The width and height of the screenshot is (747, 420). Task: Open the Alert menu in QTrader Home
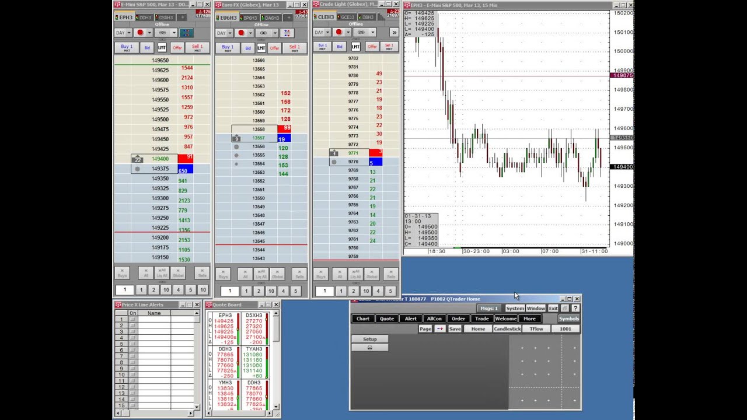411,318
